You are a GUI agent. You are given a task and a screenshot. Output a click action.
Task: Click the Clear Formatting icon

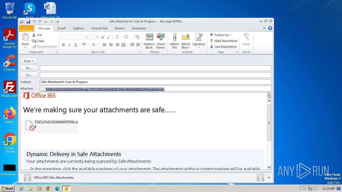coord(138,37)
